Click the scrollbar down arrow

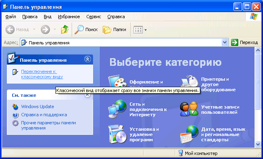[x=258, y=144]
